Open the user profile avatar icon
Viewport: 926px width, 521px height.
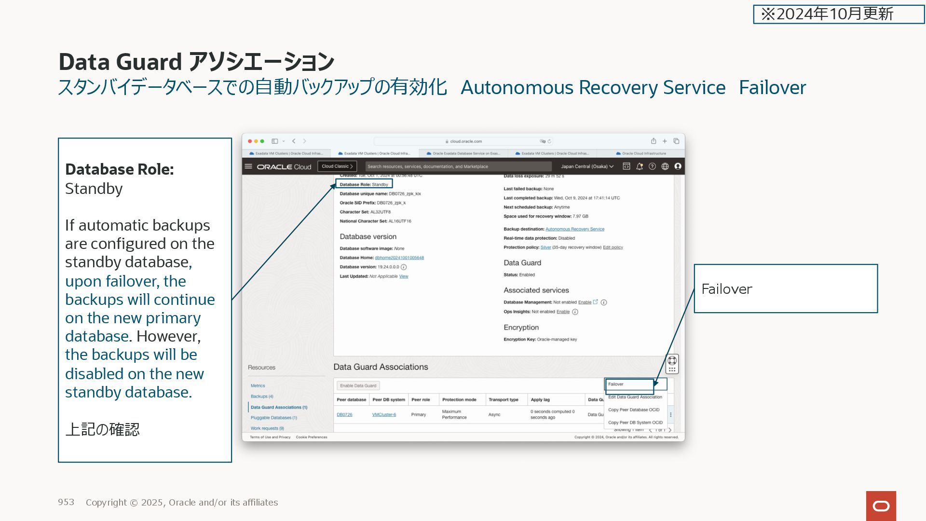[x=678, y=166]
